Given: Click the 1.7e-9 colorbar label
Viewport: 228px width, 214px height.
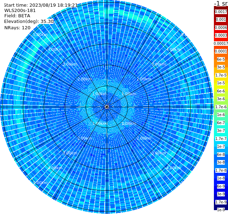Looking at the screenshot, I should point(221,202).
